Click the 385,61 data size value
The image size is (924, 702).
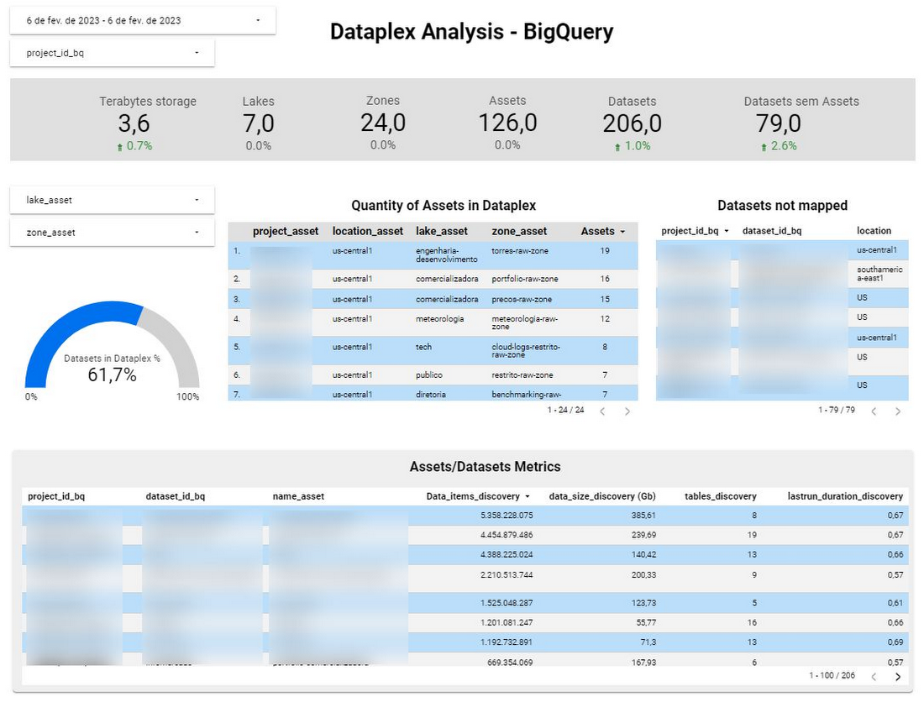[643, 516]
